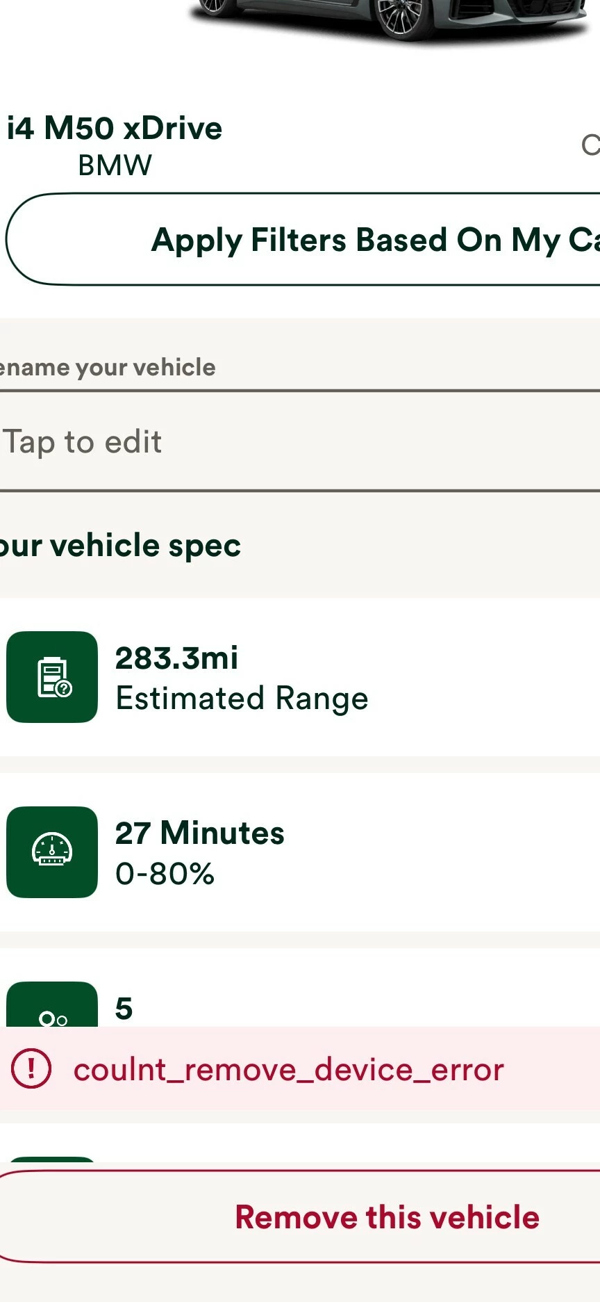Focus the Tap to edit name field
The width and height of the screenshot is (600, 1302).
tap(299, 442)
